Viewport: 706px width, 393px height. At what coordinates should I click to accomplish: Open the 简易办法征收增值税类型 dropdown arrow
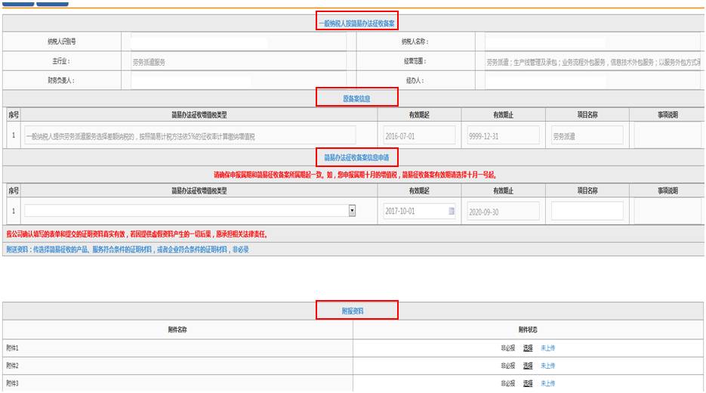pos(352,212)
